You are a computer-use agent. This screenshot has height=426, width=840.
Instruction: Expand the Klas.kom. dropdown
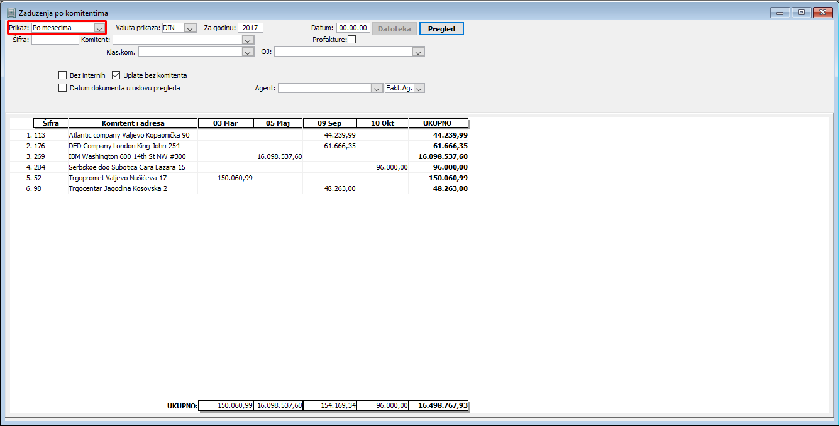tap(248, 52)
